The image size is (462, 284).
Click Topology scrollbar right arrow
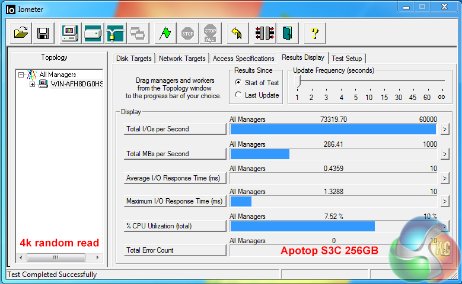pyautogui.click(x=97, y=258)
